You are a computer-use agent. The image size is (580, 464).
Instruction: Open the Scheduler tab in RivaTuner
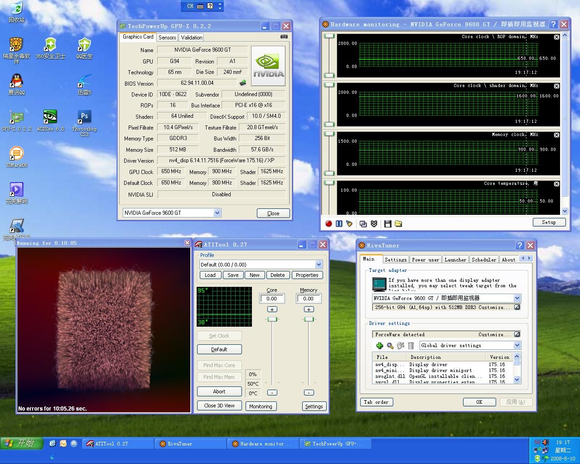pyautogui.click(x=484, y=260)
